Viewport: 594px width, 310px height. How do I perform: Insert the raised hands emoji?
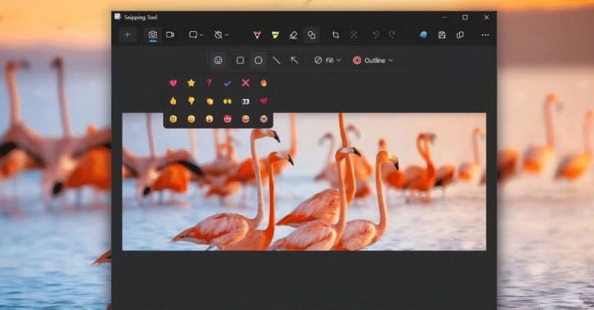tap(227, 101)
